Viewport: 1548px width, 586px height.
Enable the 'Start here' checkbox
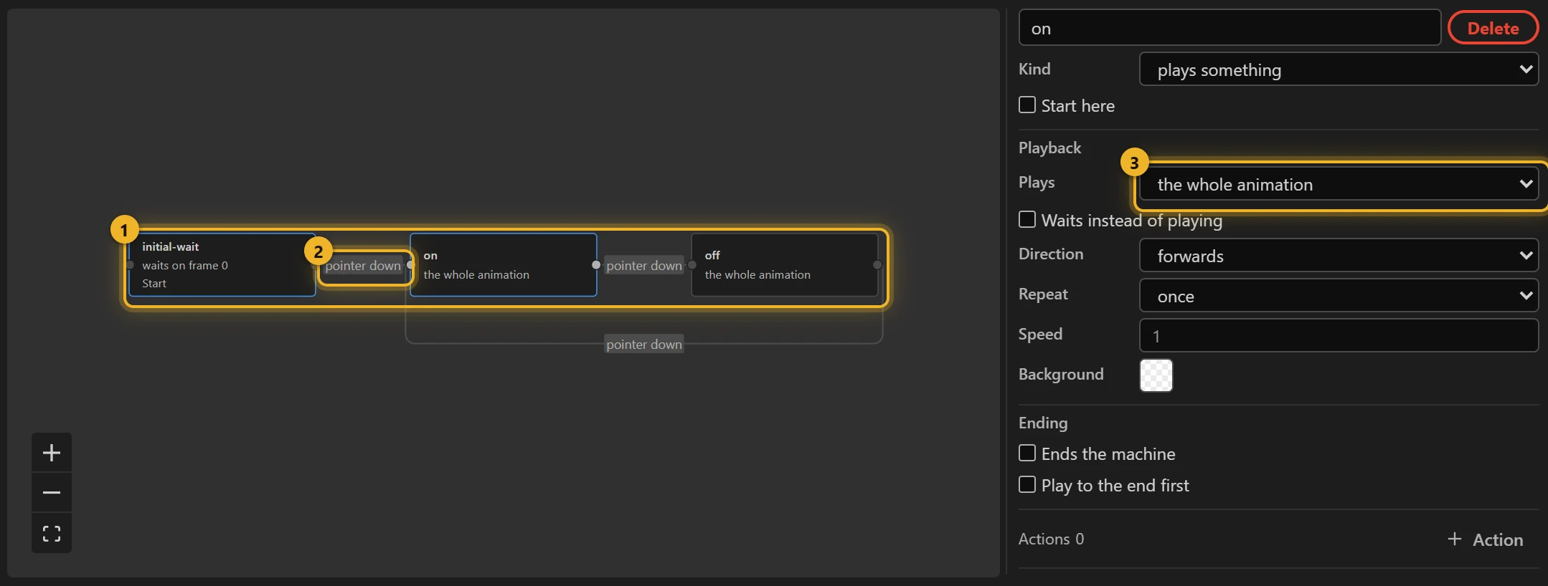point(1027,105)
